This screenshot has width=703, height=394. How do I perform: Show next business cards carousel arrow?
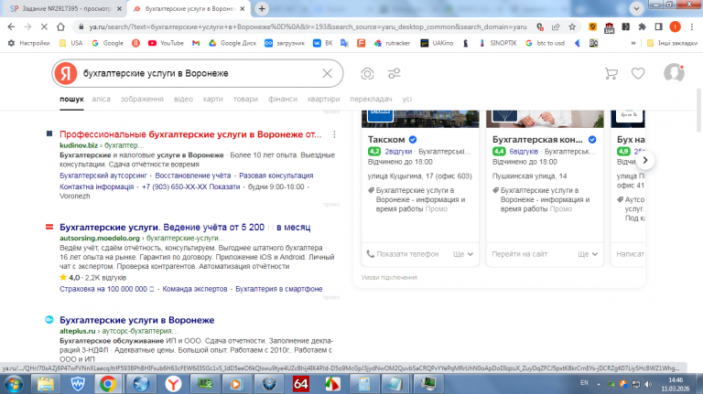644,160
